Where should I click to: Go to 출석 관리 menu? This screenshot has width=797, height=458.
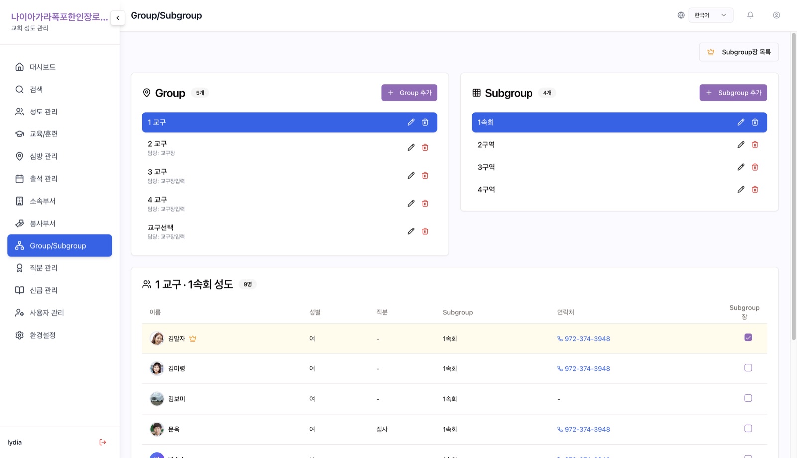60,179
